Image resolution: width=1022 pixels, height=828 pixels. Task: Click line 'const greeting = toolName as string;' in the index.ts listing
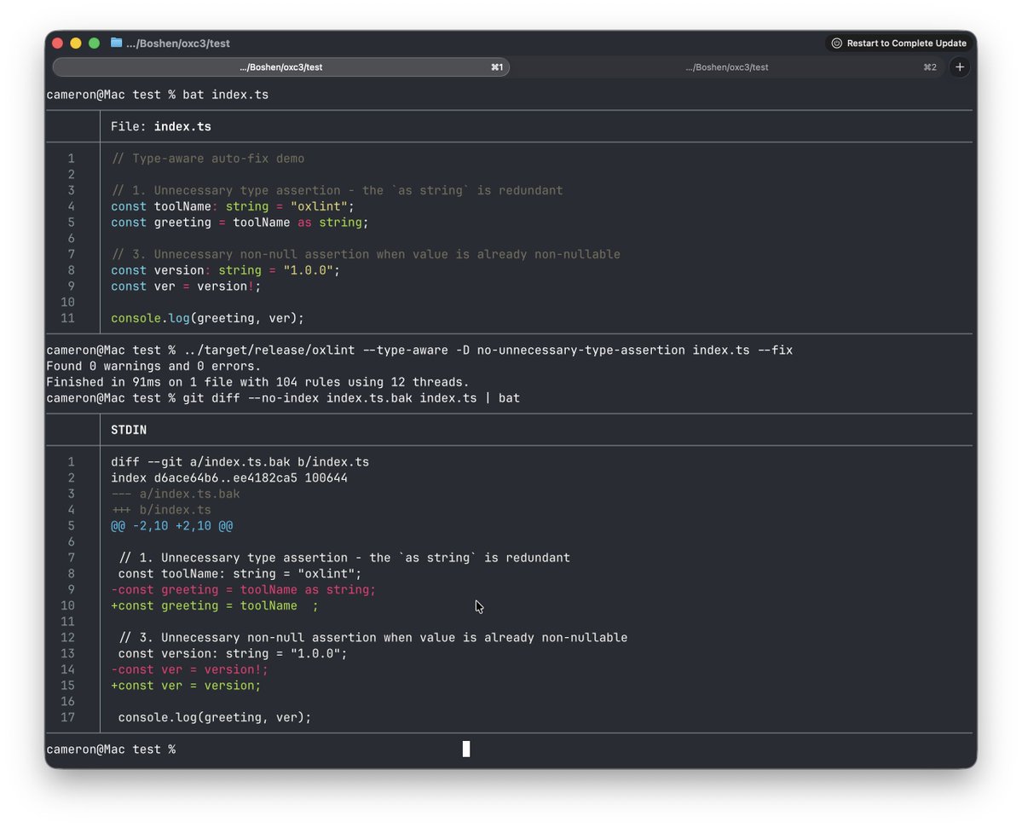click(x=240, y=223)
